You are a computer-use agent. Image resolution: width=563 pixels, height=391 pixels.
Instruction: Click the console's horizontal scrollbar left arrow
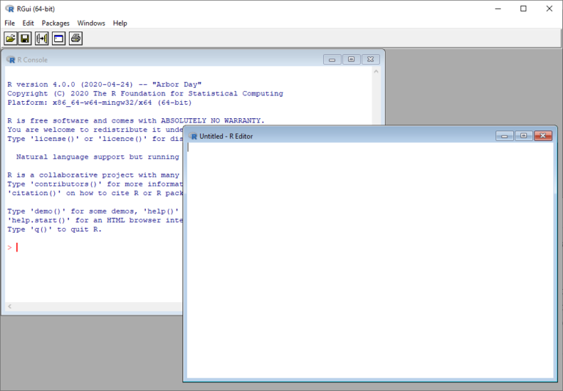point(9,306)
